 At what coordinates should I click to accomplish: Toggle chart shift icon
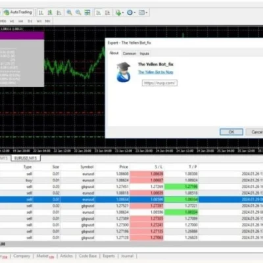[107, 12]
